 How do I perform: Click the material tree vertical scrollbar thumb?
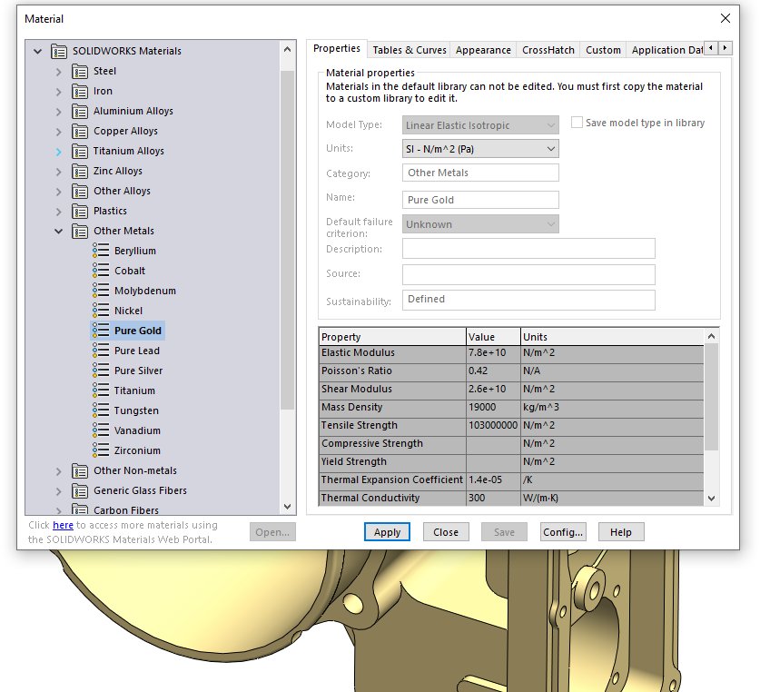(x=288, y=240)
